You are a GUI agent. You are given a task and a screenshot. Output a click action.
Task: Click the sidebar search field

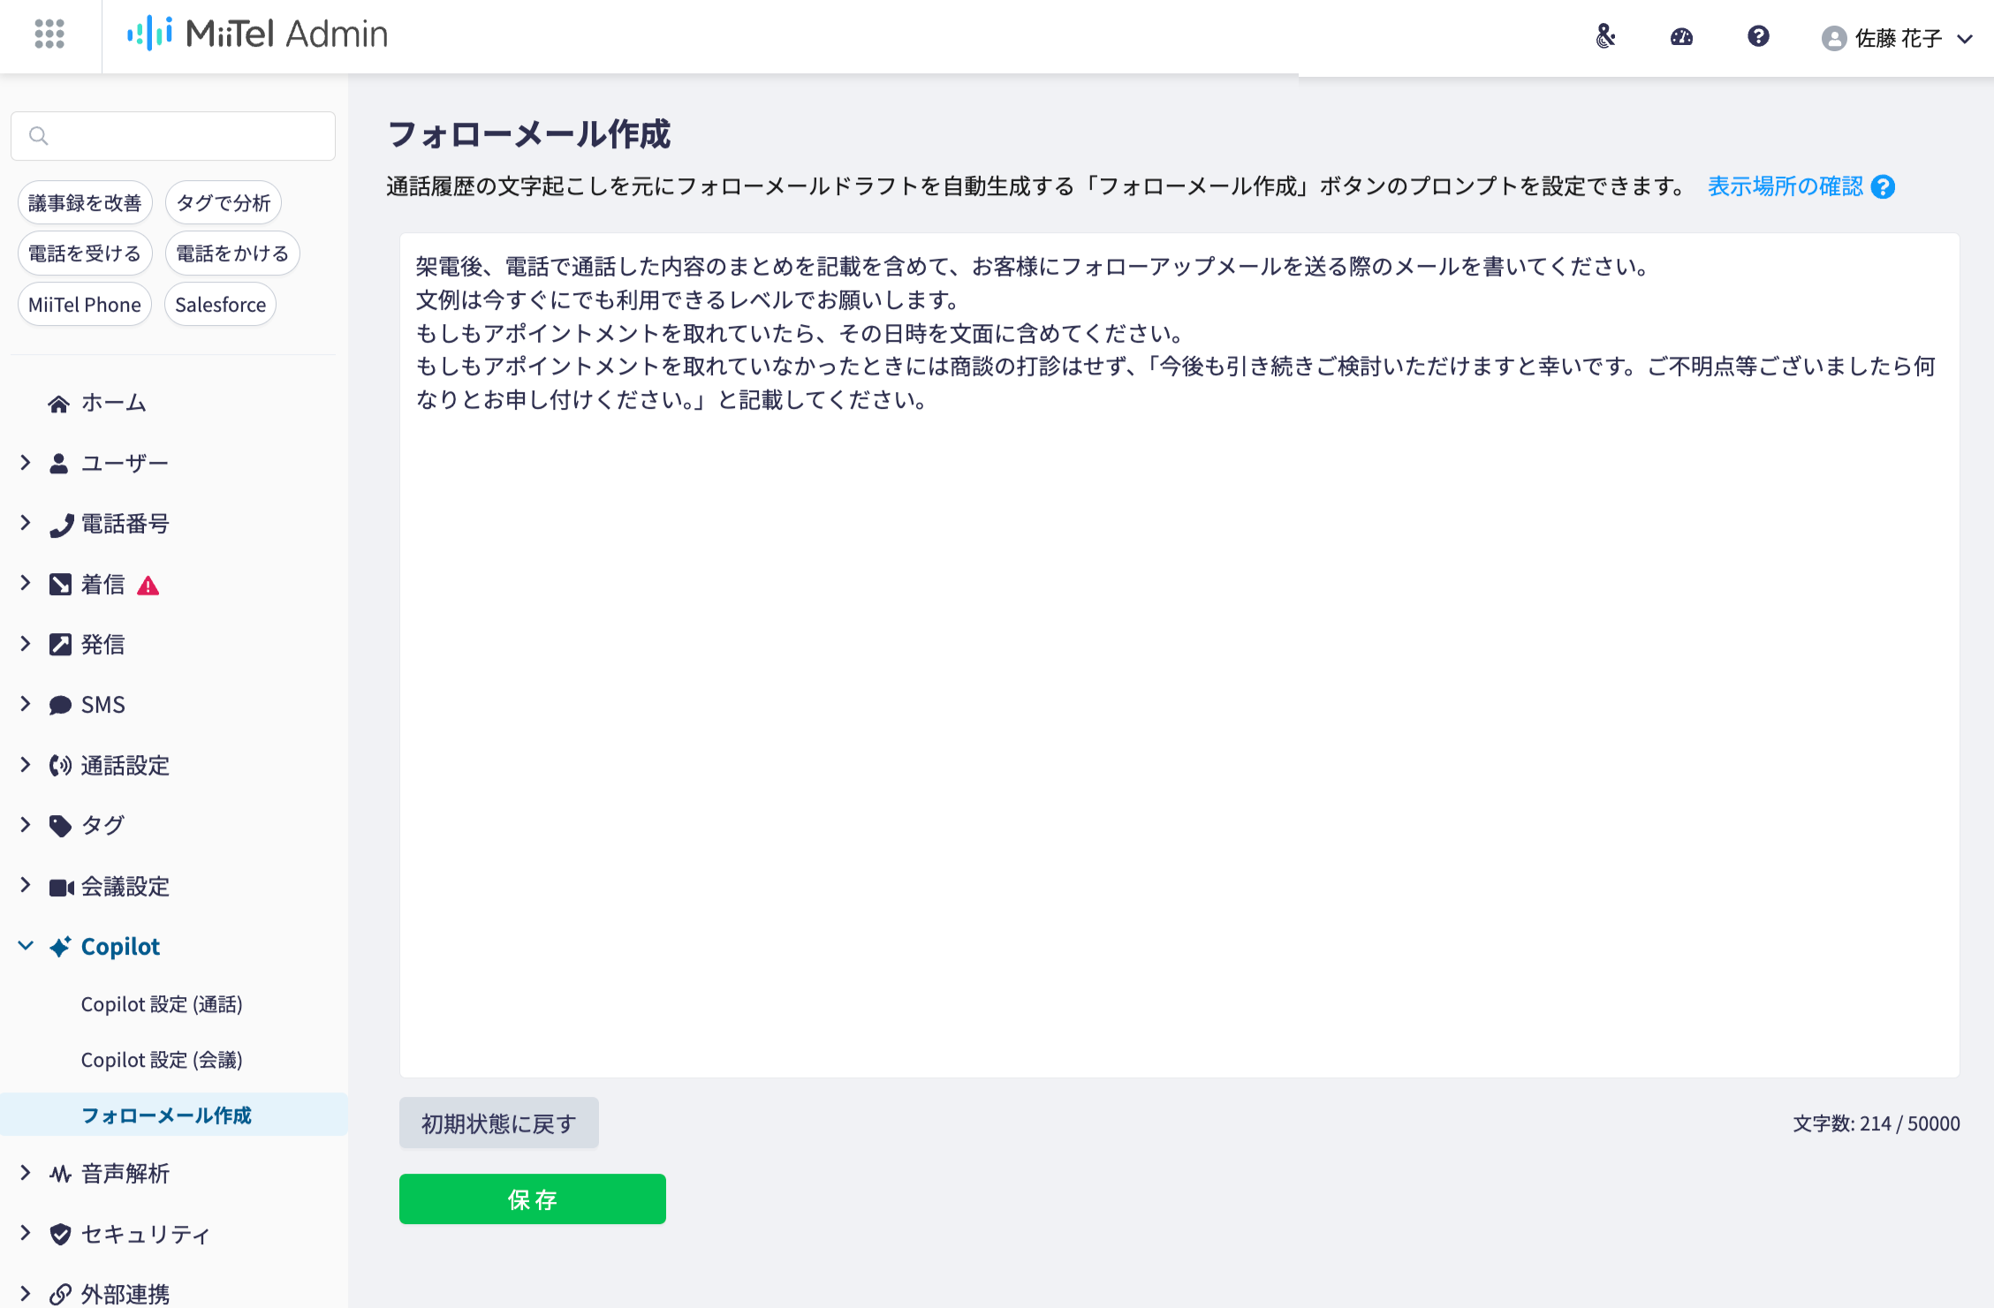point(173,136)
